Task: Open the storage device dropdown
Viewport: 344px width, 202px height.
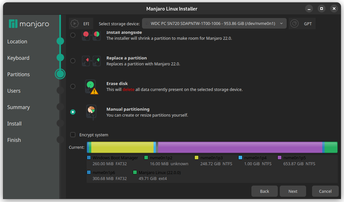Action: (214, 23)
